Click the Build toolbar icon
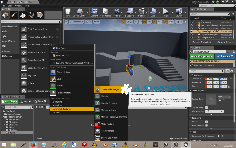This screenshot has height=148, width=236. [153, 13]
